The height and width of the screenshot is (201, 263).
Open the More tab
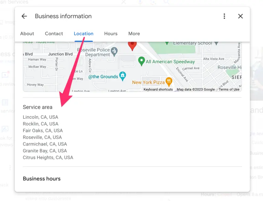pyautogui.click(x=134, y=34)
